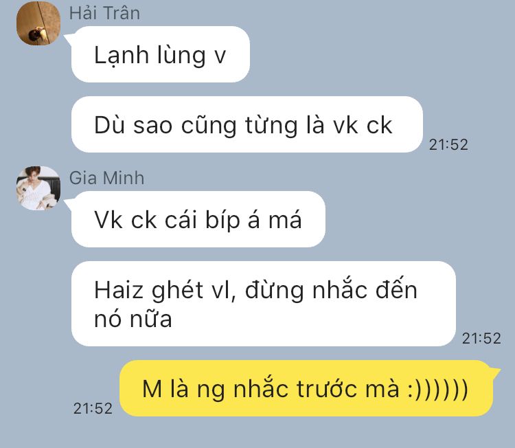The width and height of the screenshot is (515, 448).
Task: Open Gia Minh's profile avatar
Action: click(x=38, y=188)
